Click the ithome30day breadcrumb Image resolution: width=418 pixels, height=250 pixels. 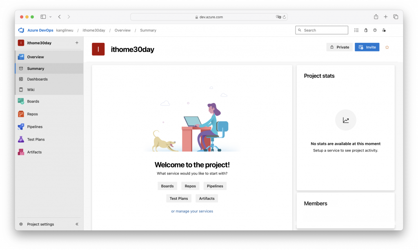pos(94,30)
